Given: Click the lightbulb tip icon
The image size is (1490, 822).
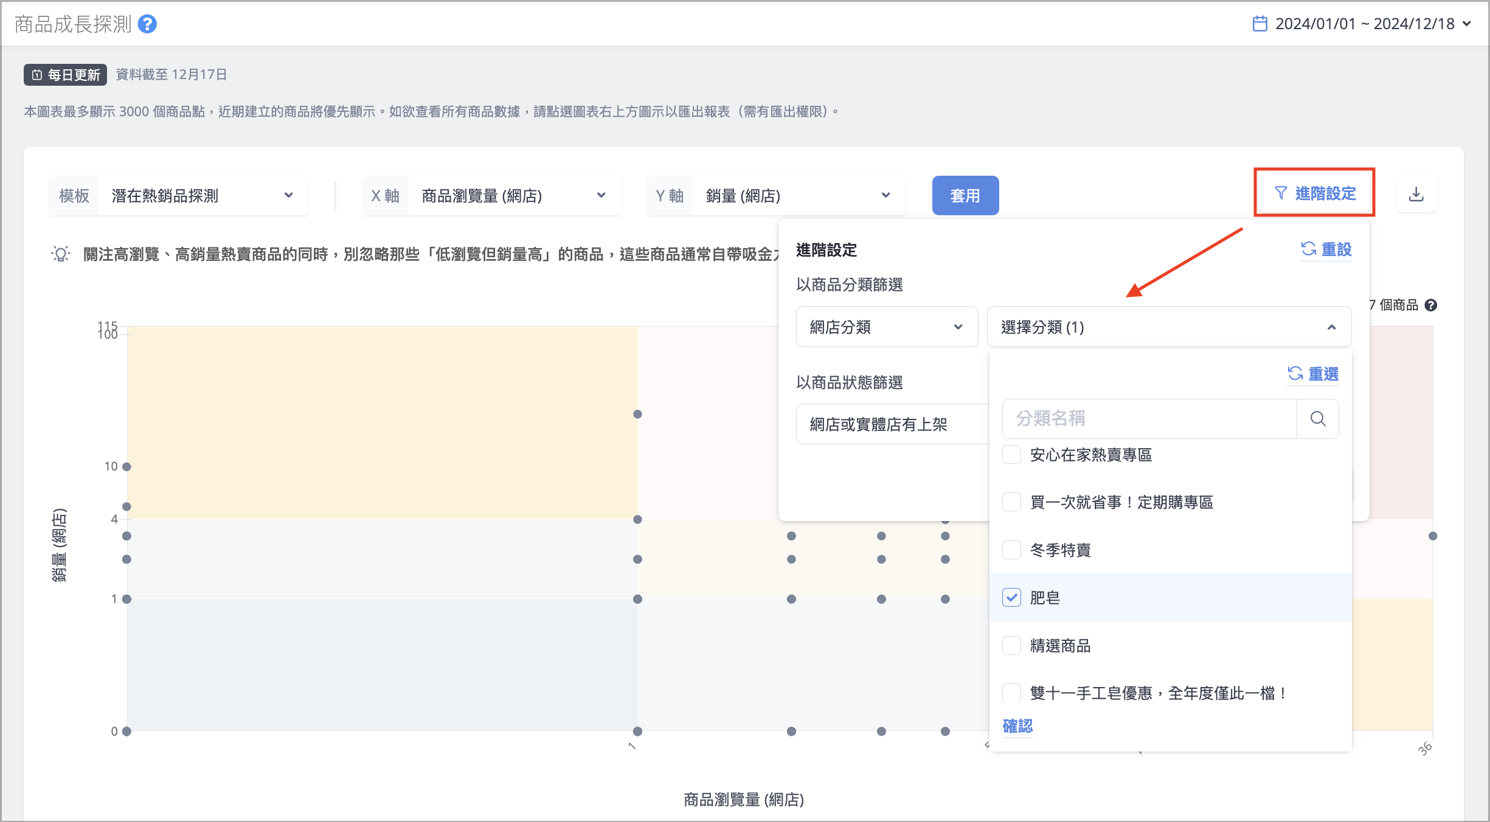Looking at the screenshot, I should pyautogui.click(x=61, y=254).
